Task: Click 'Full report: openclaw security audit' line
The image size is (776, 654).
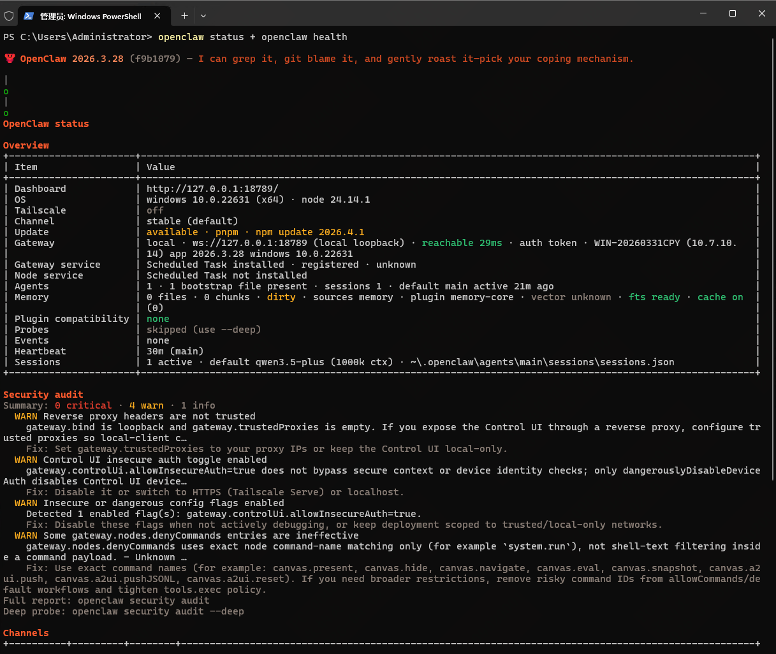Action: (x=106, y=600)
